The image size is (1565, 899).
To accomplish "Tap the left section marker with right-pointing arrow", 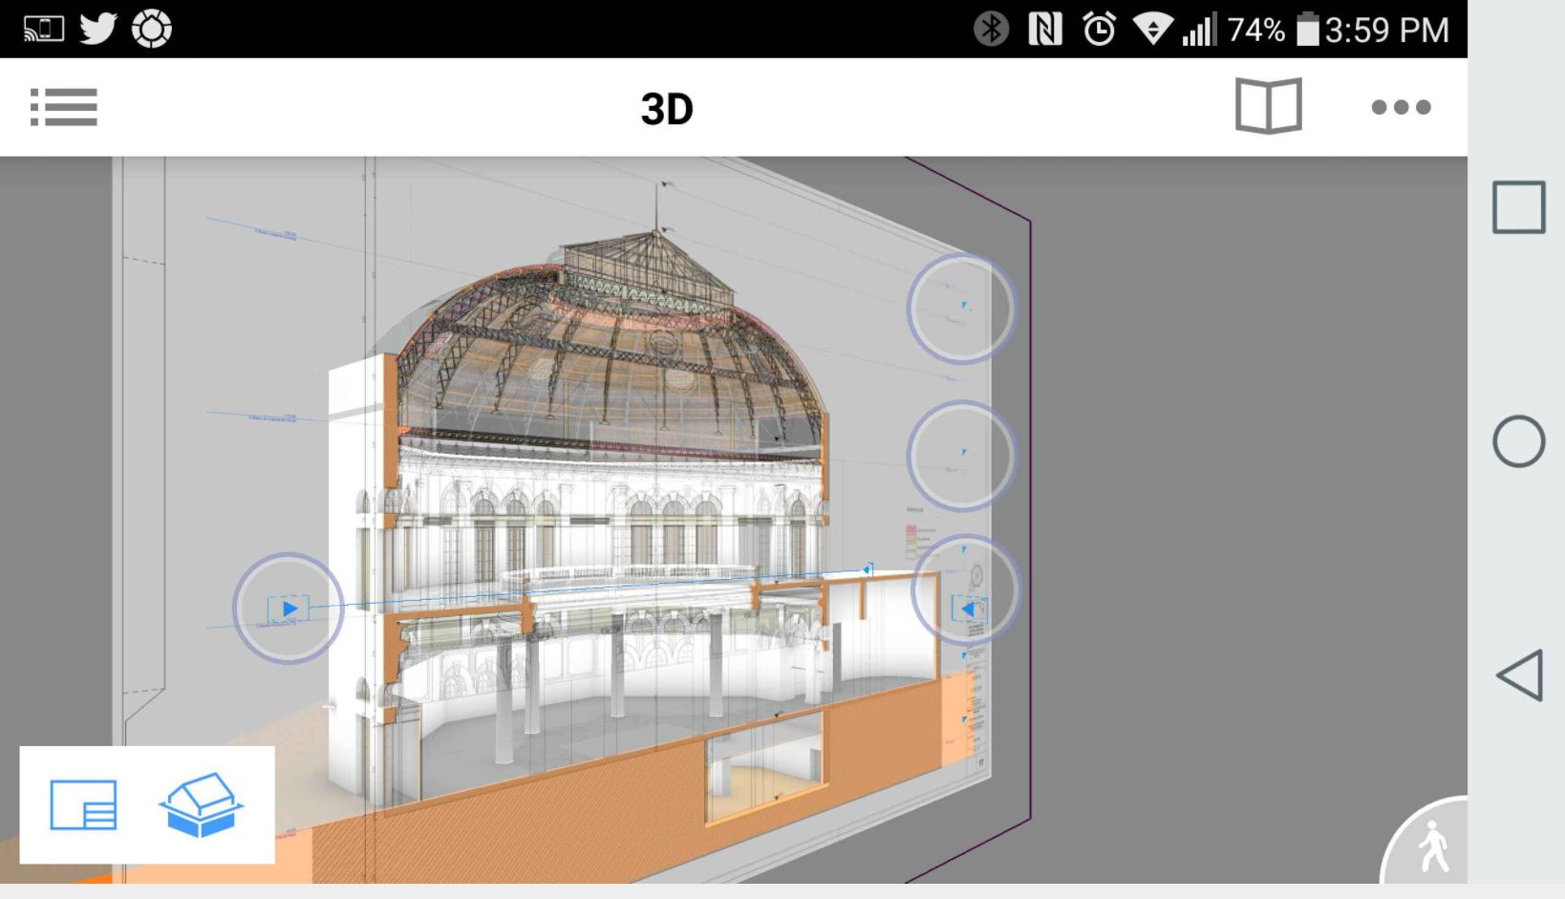I will 289,609.
